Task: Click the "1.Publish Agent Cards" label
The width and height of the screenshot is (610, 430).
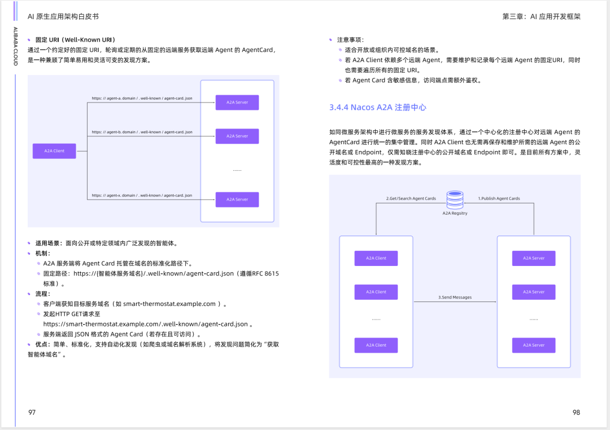Action: [499, 198]
